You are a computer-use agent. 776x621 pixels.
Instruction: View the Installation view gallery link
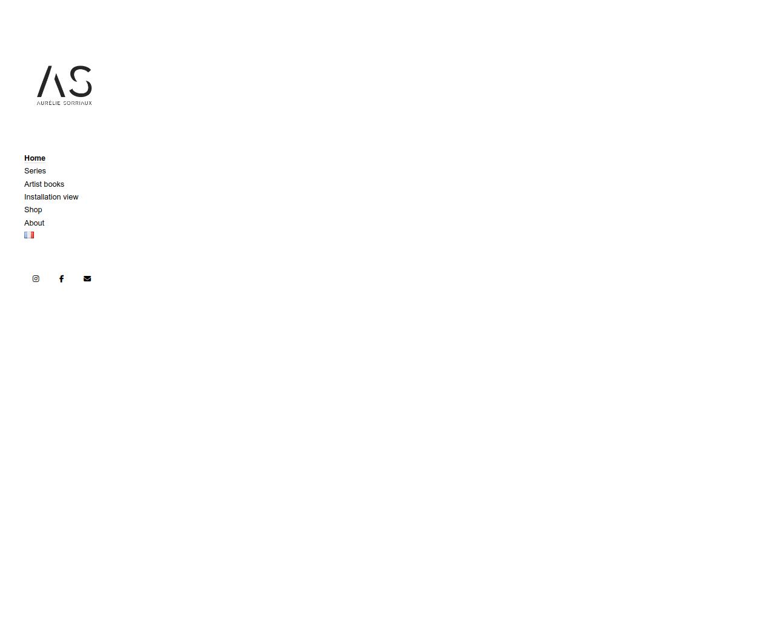[x=52, y=197]
